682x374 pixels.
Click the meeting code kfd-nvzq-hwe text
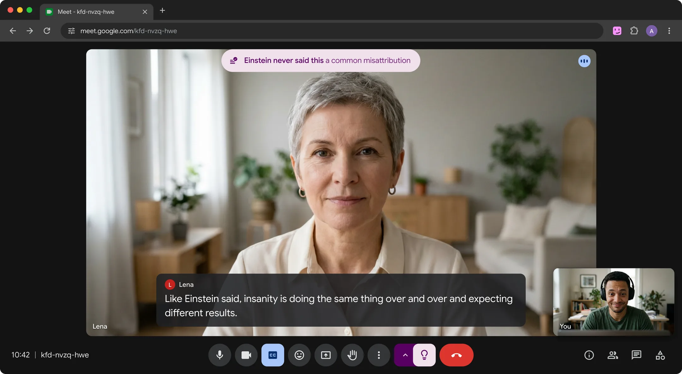pos(65,355)
